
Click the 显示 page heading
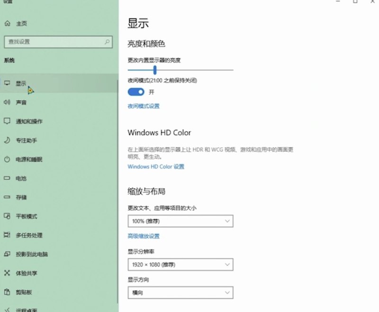(x=138, y=23)
